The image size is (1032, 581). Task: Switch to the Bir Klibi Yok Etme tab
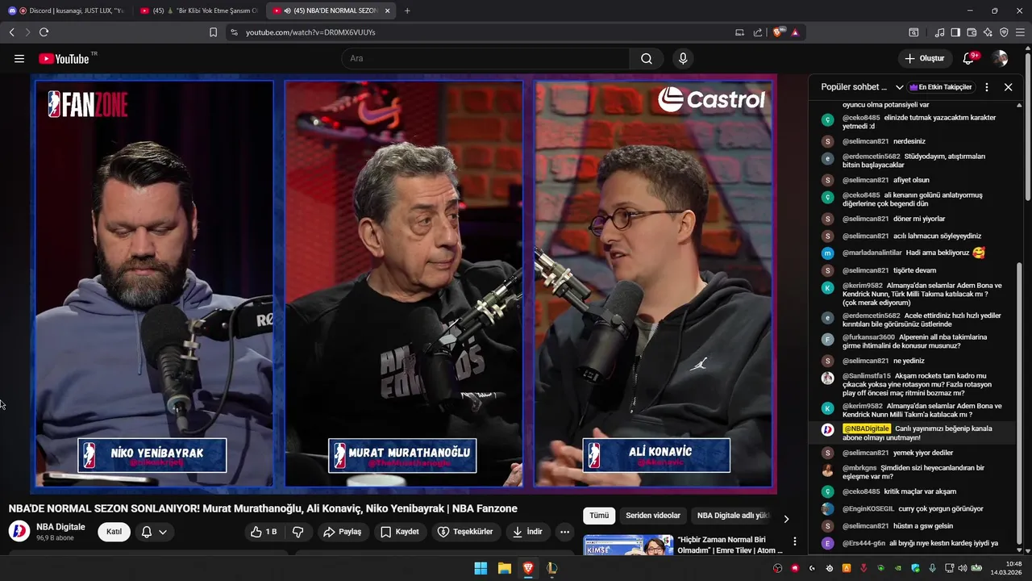198,10
